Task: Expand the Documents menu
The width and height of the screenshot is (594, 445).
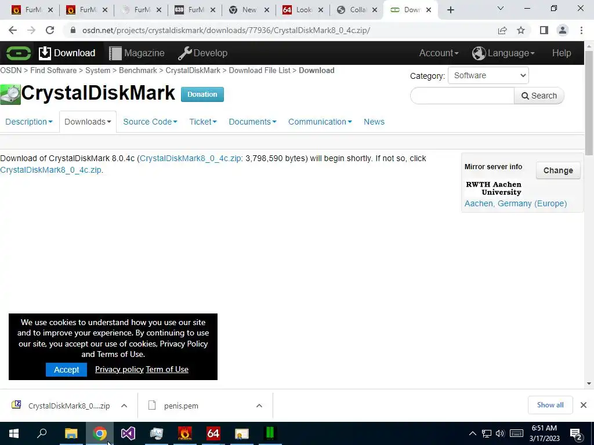Action: [x=252, y=122]
